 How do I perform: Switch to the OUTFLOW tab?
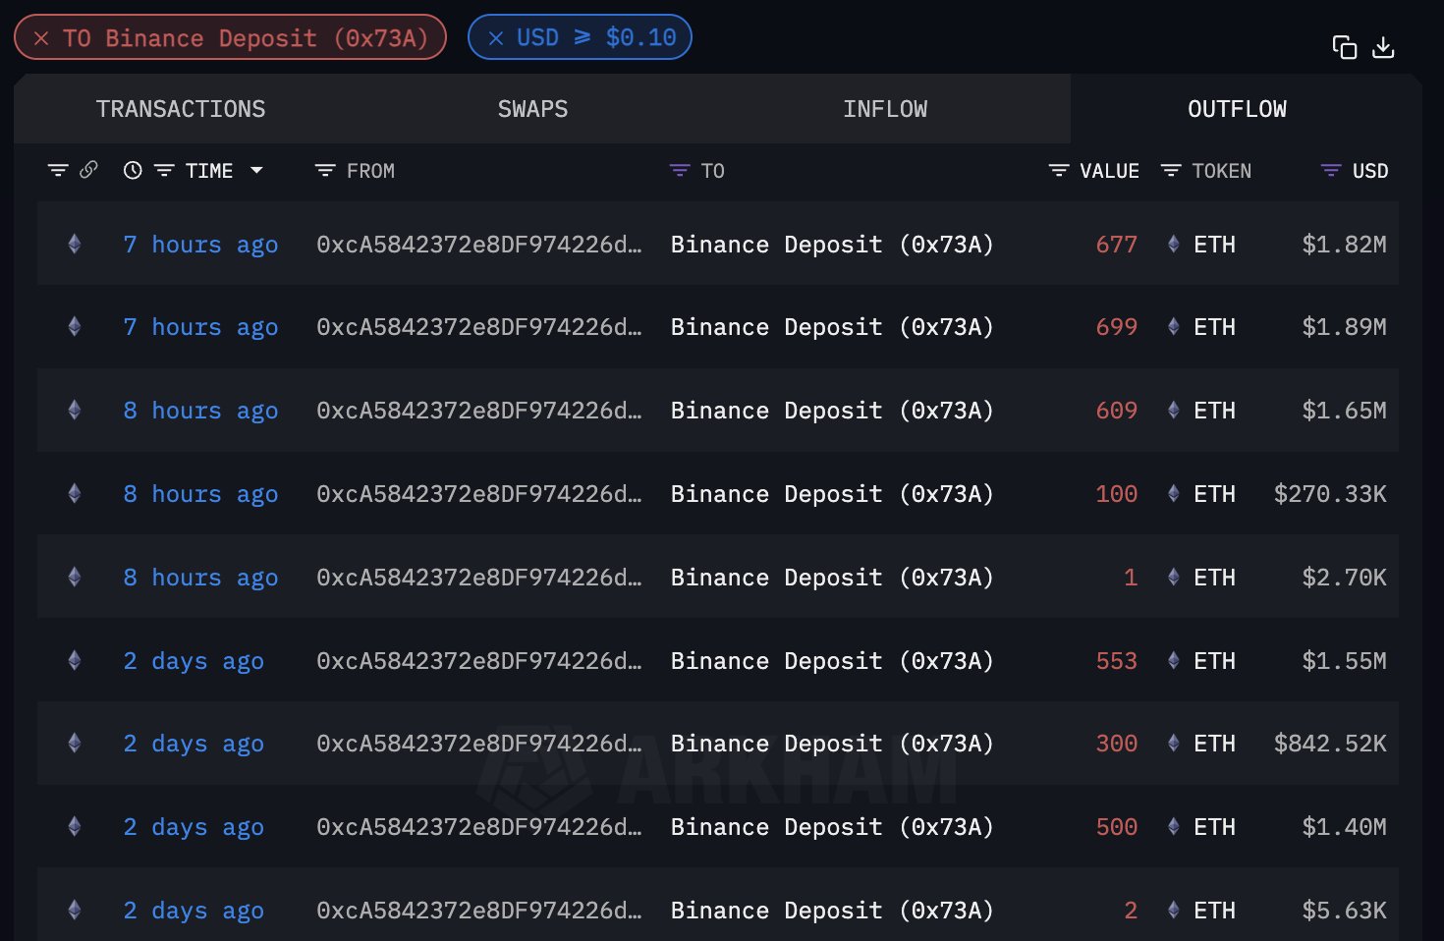click(1237, 109)
